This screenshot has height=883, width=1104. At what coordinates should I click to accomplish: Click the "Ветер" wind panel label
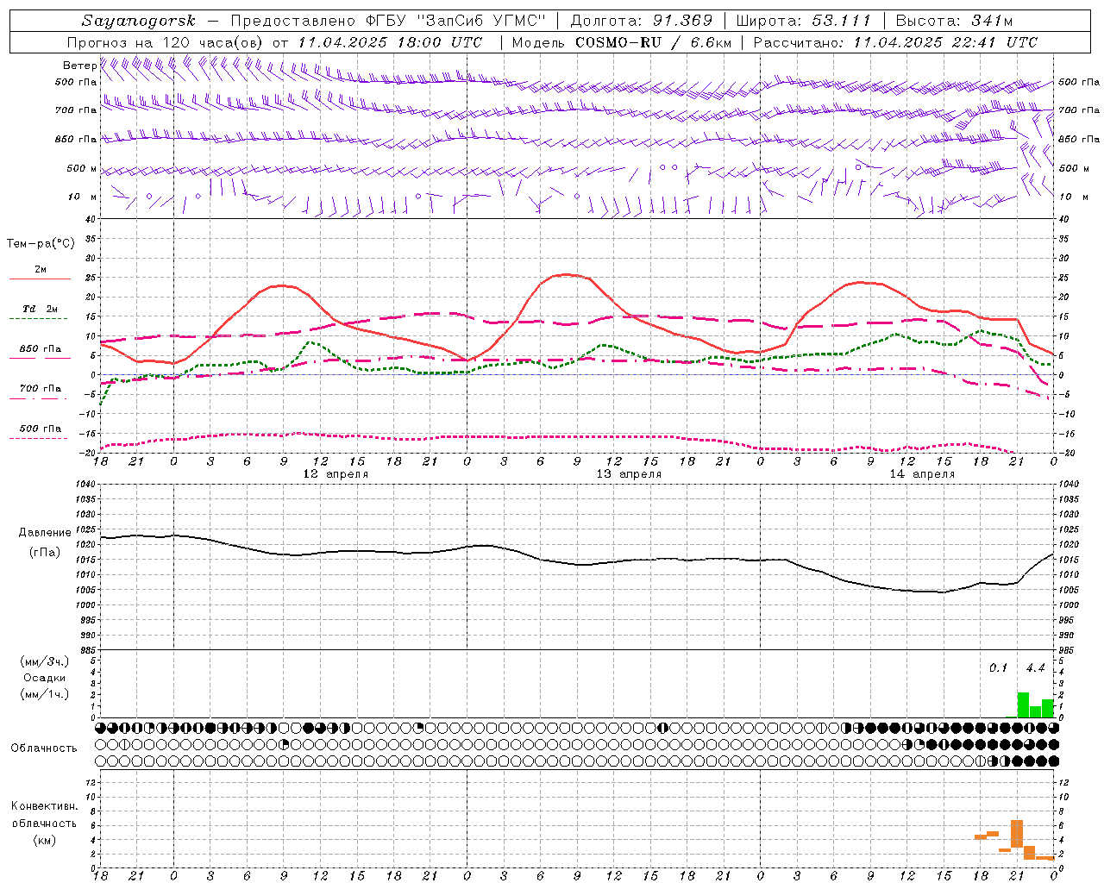pyautogui.click(x=79, y=66)
